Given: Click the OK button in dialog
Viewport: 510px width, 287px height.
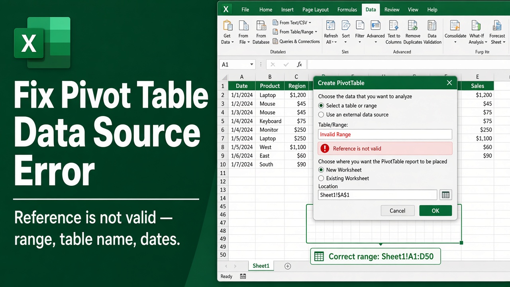Looking at the screenshot, I should (x=435, y=210).
